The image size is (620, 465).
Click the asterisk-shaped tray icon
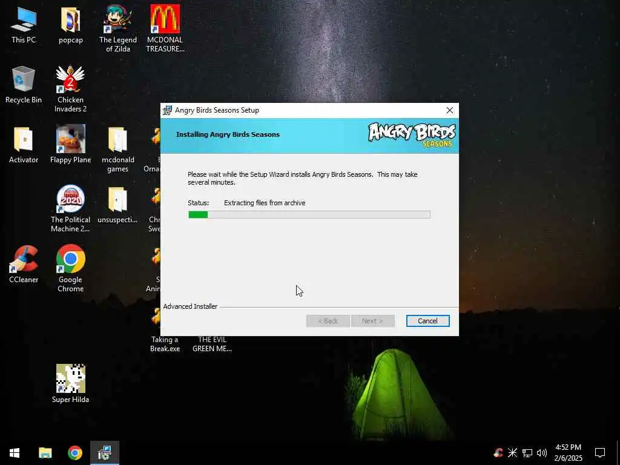(512, 453)
